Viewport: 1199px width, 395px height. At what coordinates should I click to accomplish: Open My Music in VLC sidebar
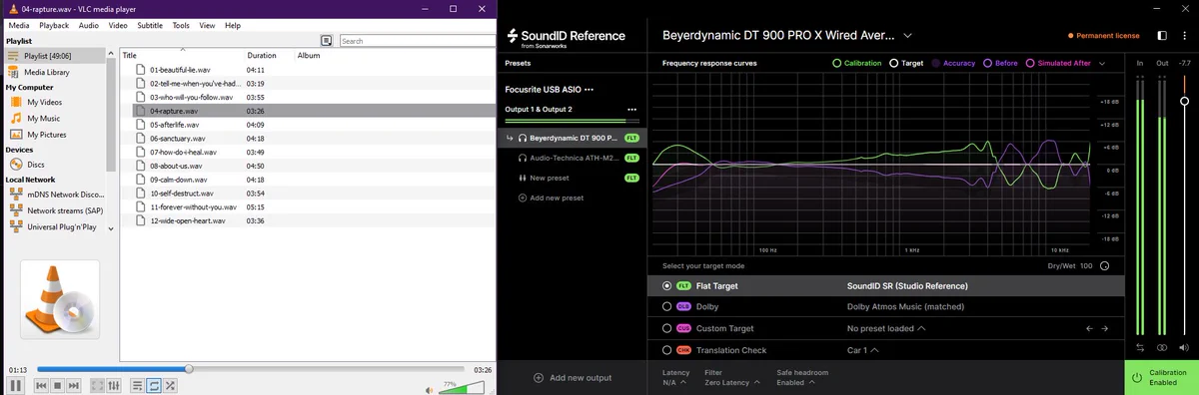(x=43, y=118)
